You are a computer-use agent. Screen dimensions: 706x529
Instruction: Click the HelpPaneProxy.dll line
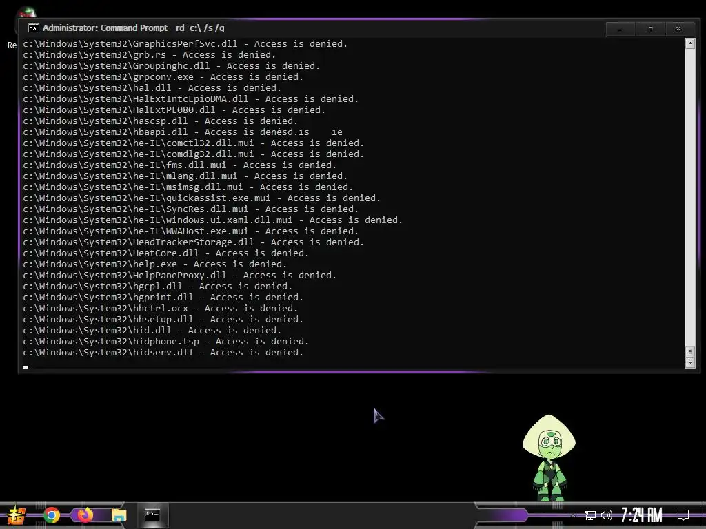[180, 276]
